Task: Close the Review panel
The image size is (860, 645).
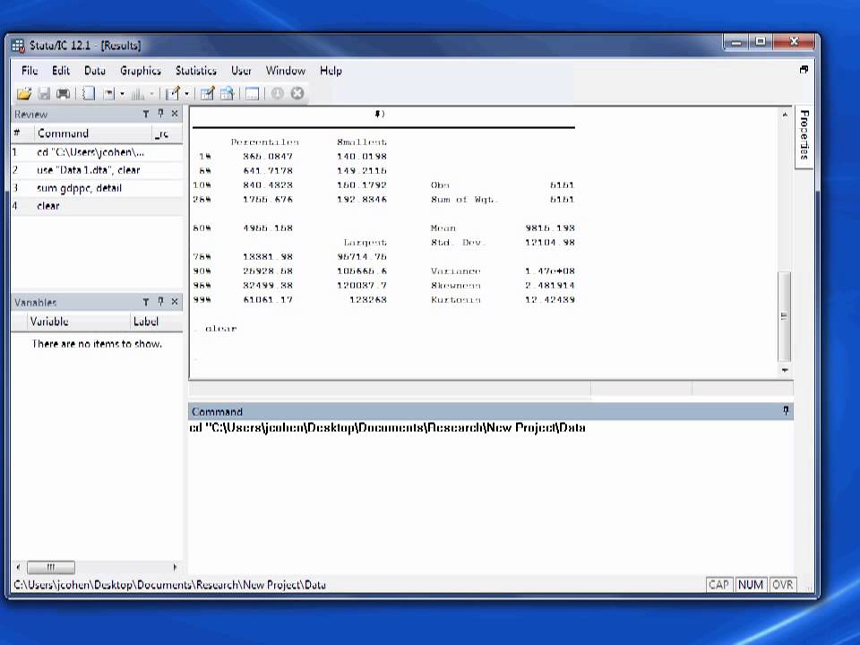Action: [x=175, y=114]
